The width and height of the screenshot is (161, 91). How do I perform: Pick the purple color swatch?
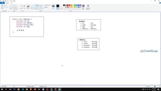80,5
